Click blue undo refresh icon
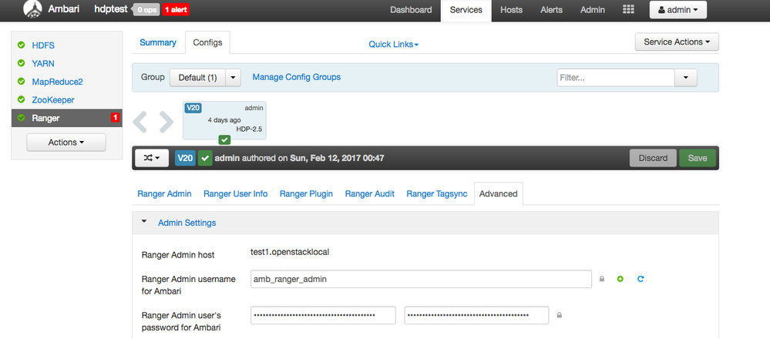Viewport: 770px width, 339px height. pos(640,279)
